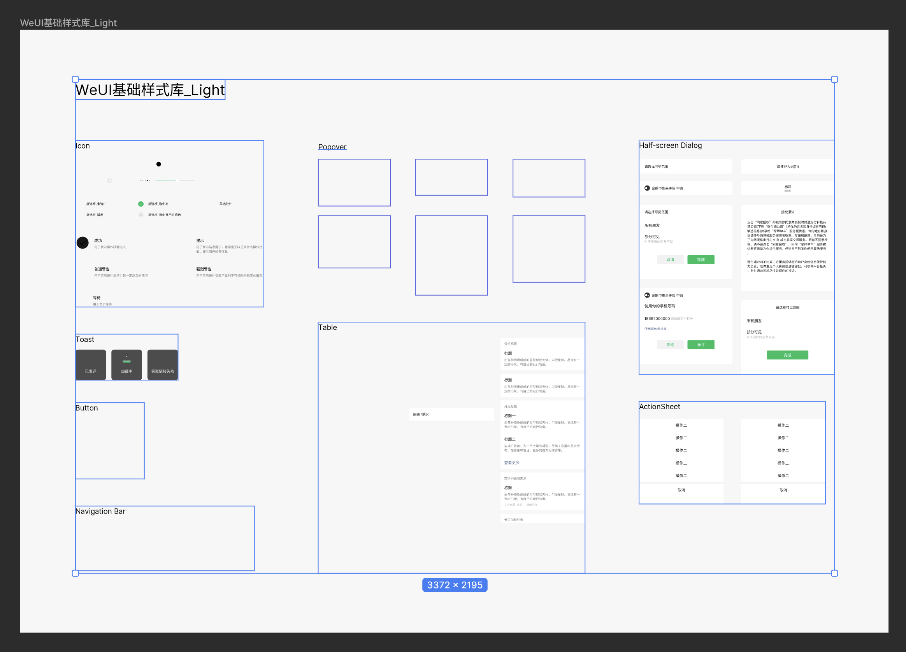The image size is (906, 652).
Task: Click green loading bar in 加载中 toast
Action: point(126,361)
